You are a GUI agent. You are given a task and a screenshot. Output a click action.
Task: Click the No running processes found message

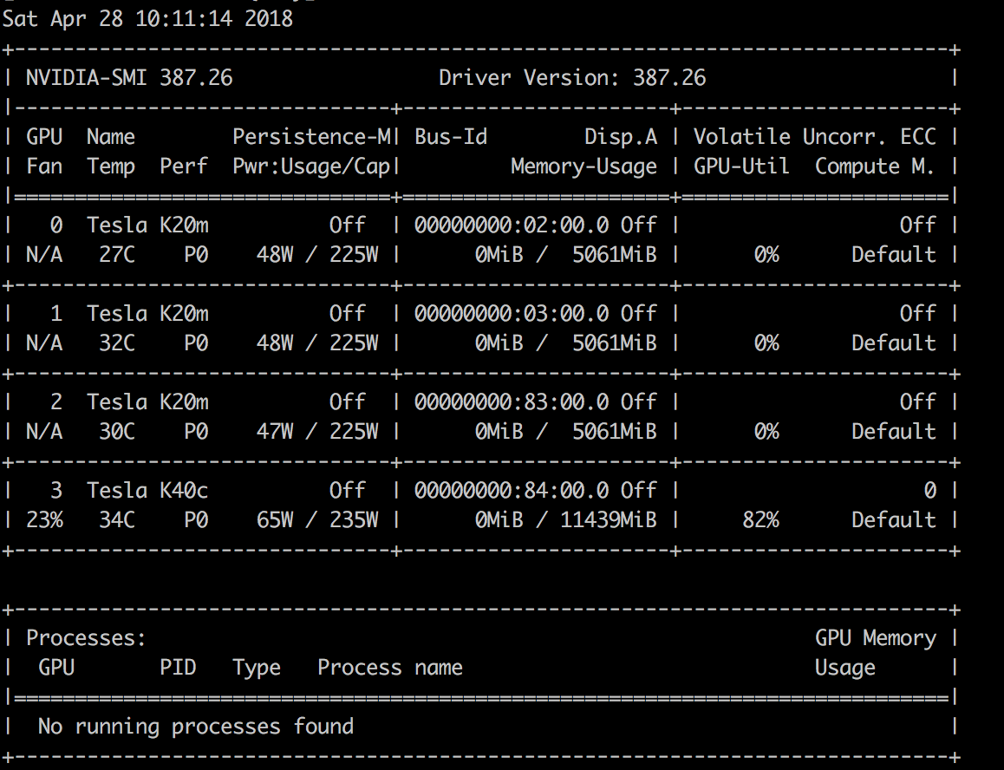(x=196, y=727)
